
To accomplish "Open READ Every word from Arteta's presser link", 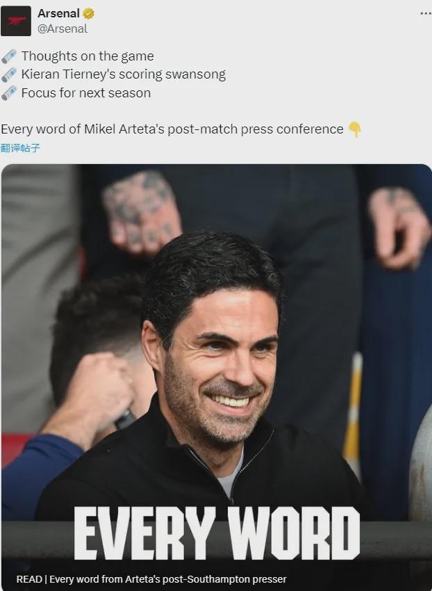I will [x=151, y=579].
